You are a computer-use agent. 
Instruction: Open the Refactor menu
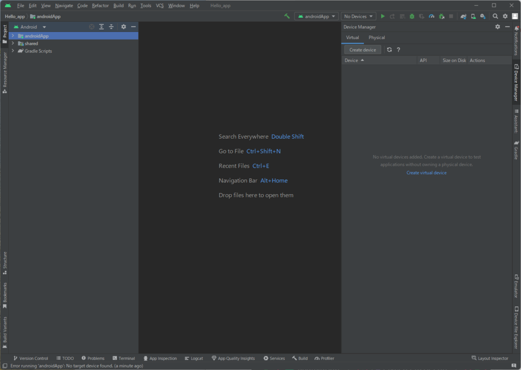100,6
